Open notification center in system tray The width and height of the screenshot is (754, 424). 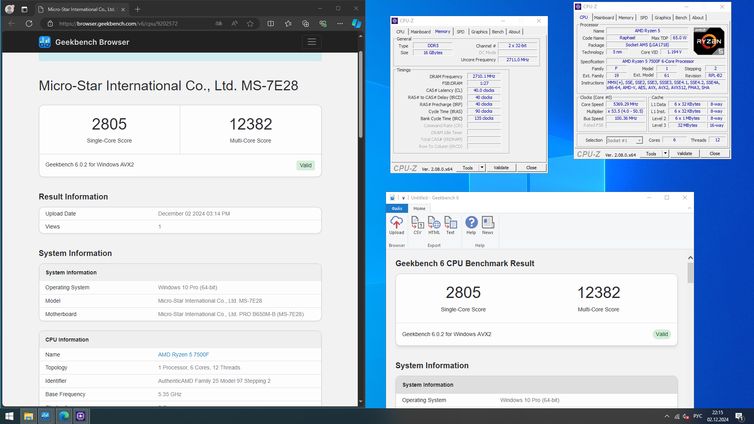click(x=739, y=416)
